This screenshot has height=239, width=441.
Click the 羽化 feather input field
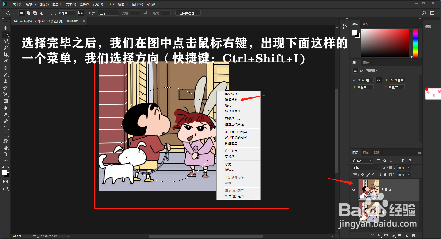pos(67,13)
